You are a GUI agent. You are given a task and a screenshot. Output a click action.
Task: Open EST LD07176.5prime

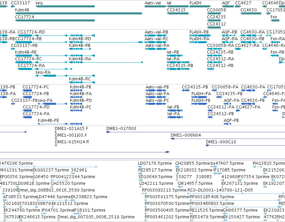155,163
